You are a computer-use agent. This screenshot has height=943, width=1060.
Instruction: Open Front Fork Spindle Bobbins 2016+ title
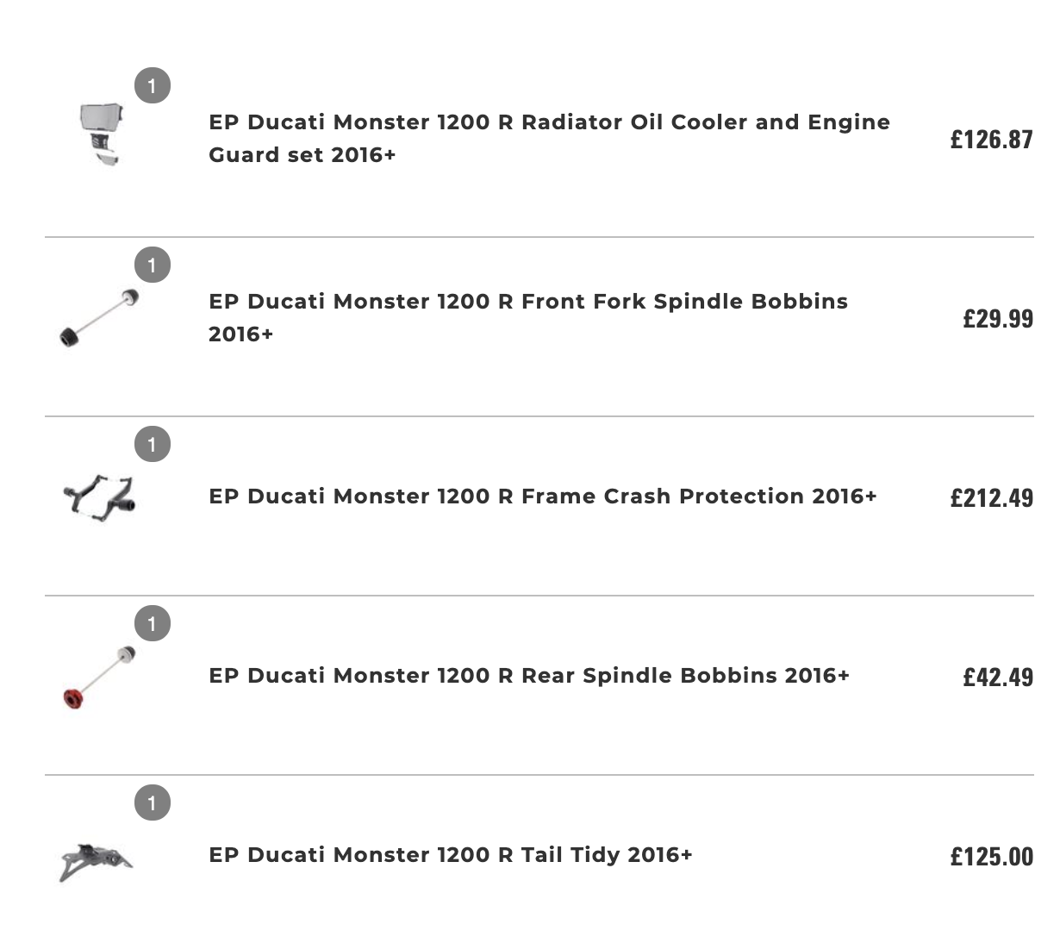[528, 317]
